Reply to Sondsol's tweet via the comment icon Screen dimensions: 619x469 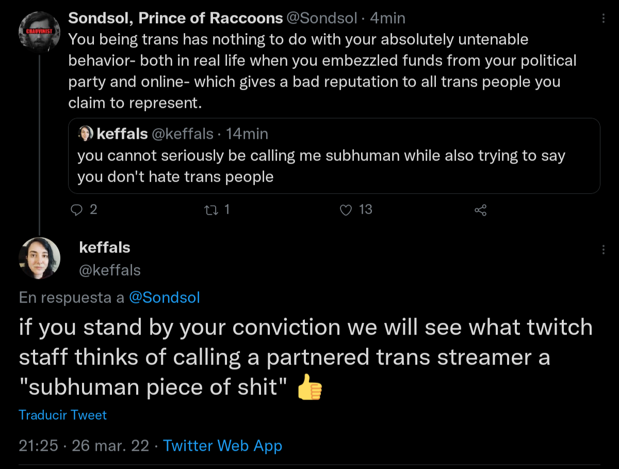tap(76, 210)
